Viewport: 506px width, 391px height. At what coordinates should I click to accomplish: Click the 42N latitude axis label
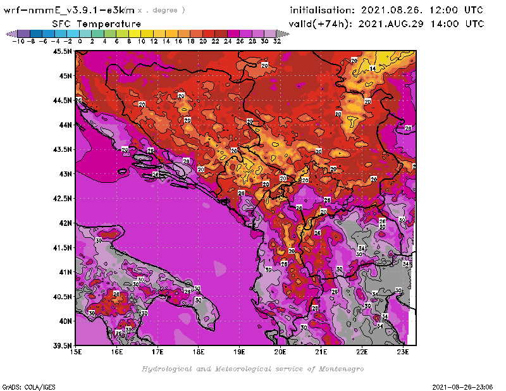pos(65,223)
